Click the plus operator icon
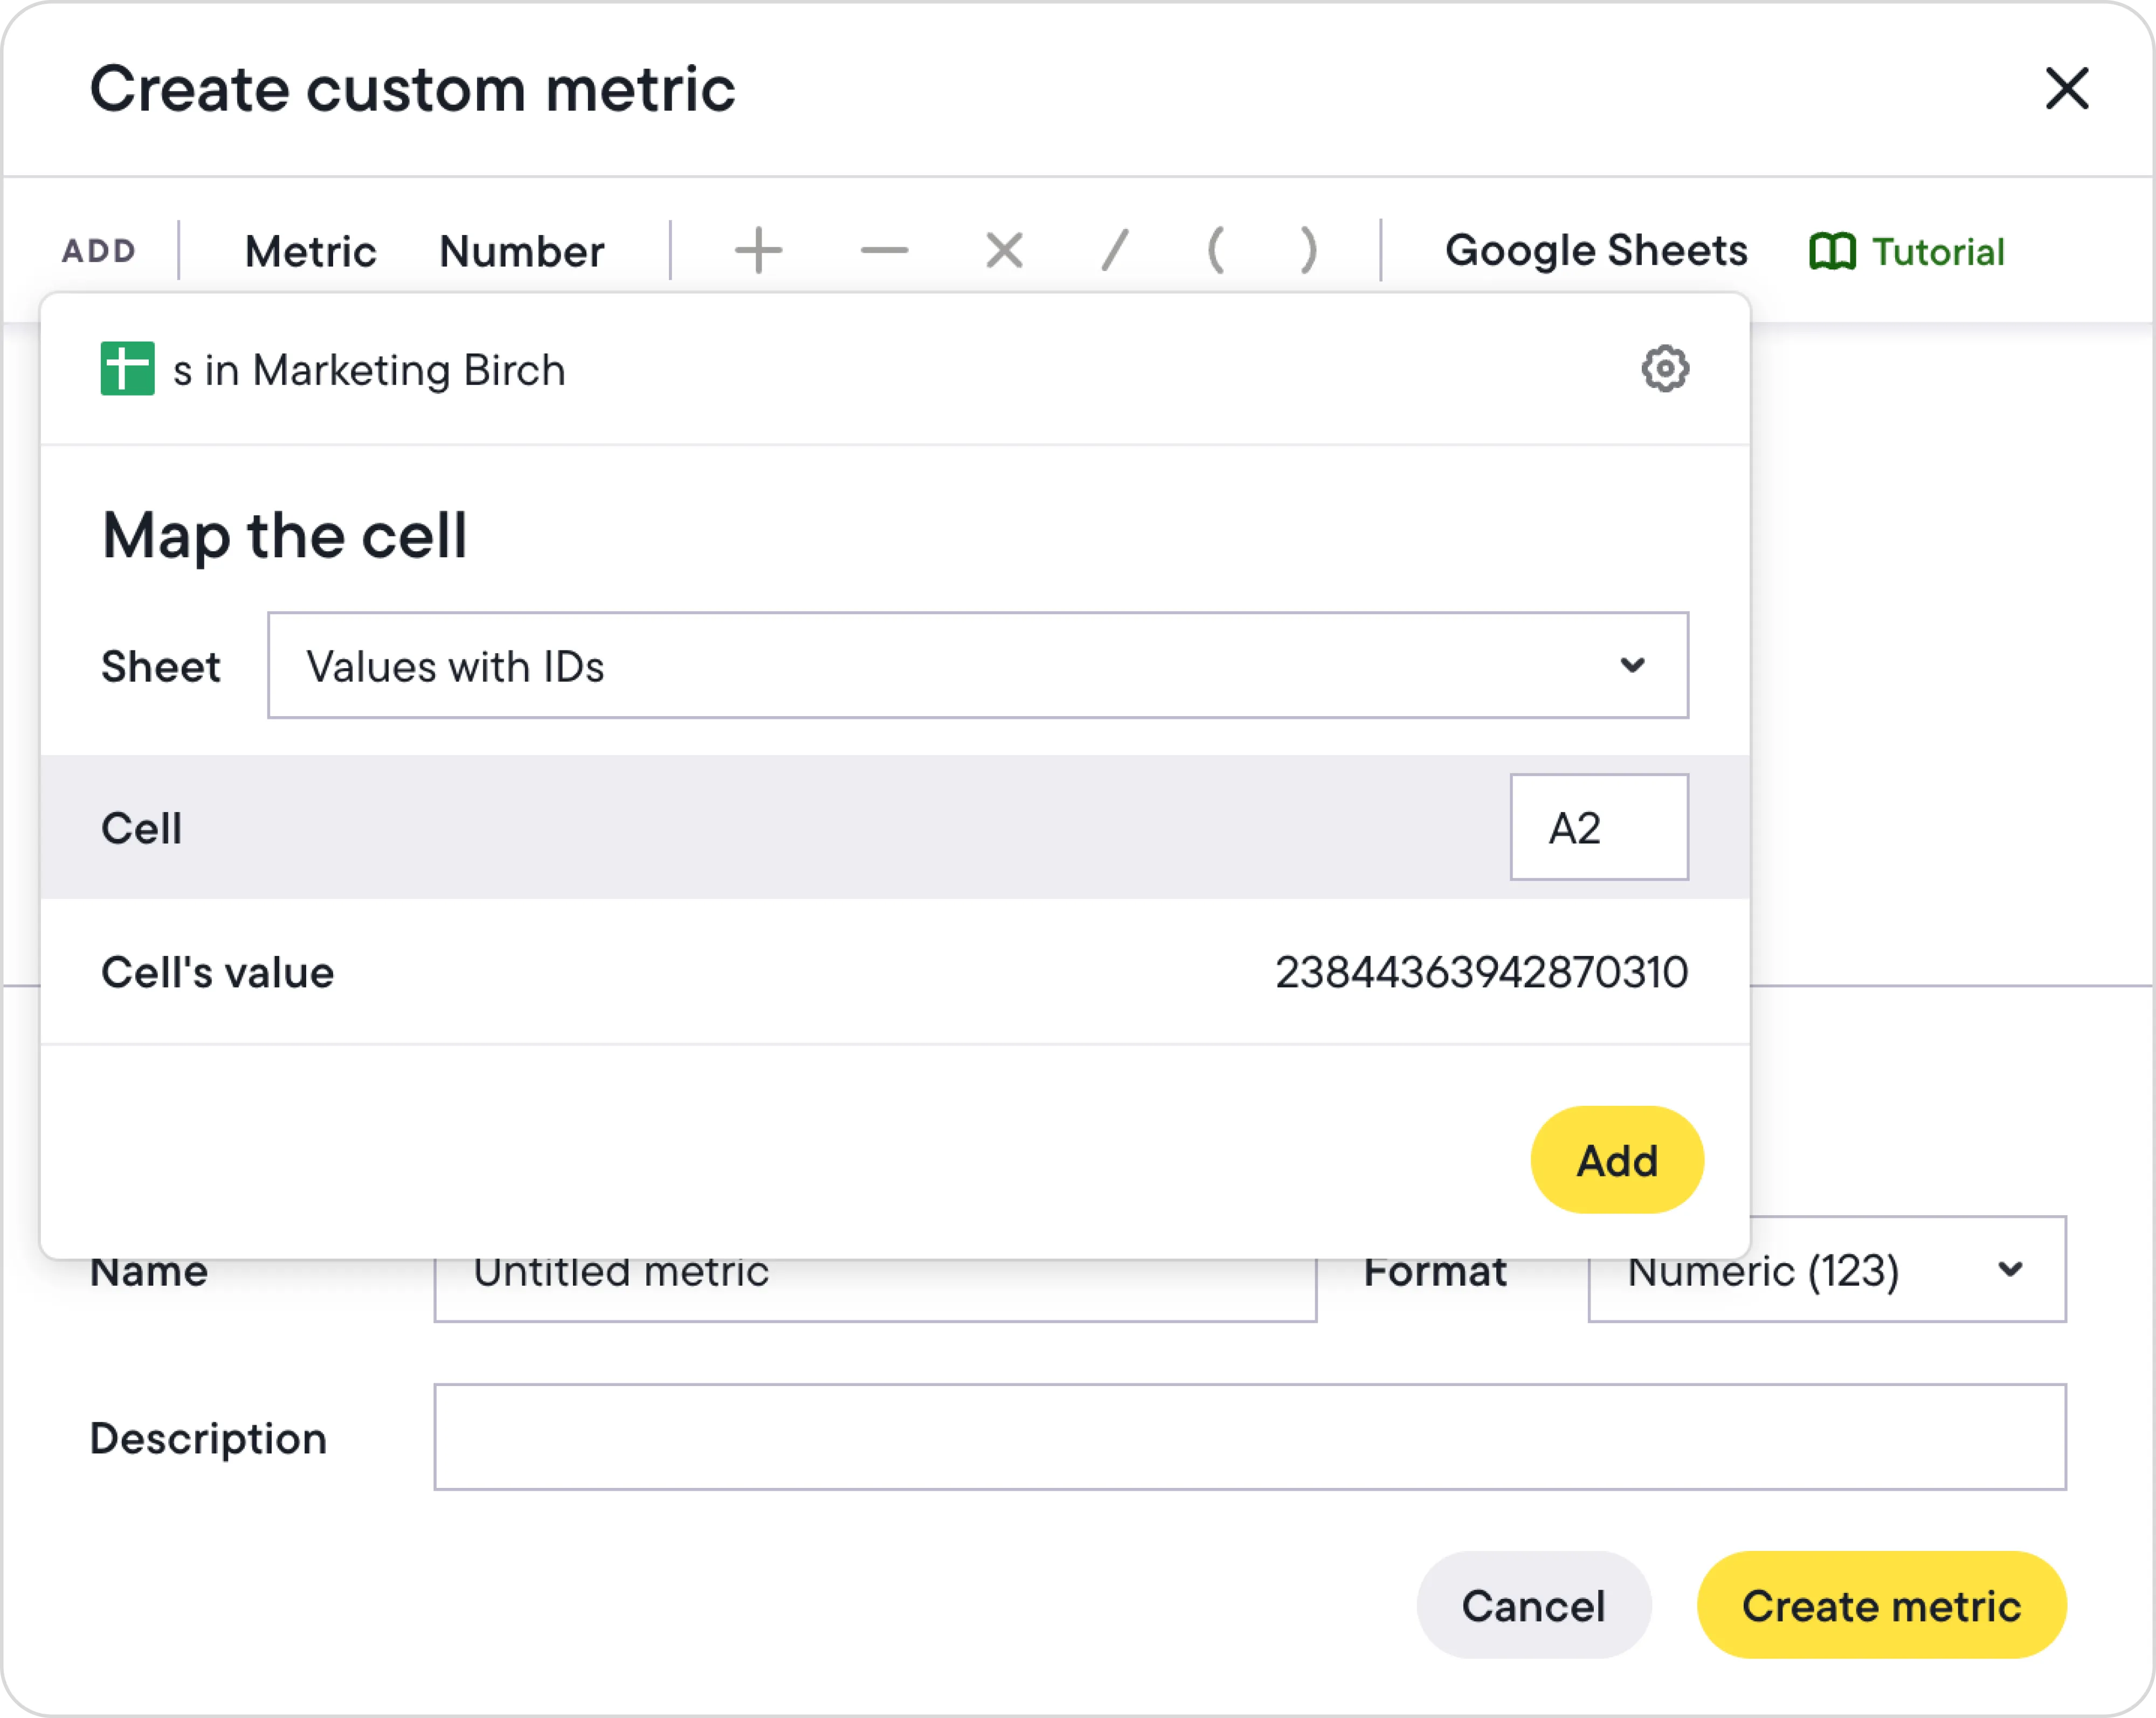 (x=758, y=250)
